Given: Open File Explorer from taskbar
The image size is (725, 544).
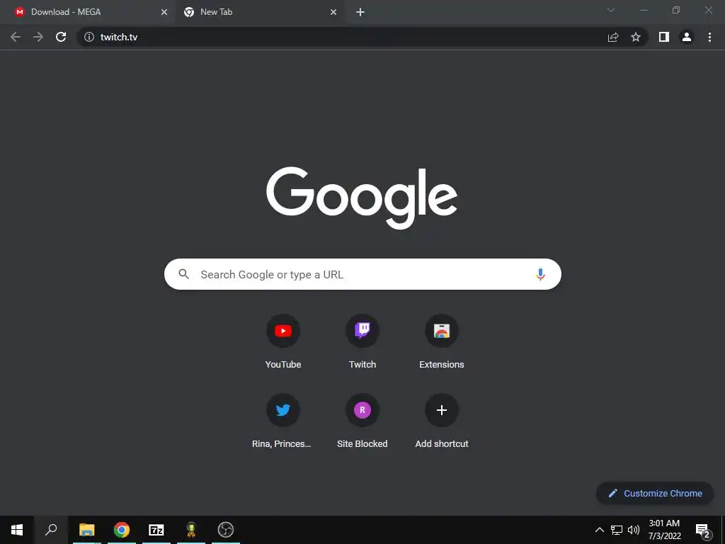Looking at the screenshot, I should (86, 530).
